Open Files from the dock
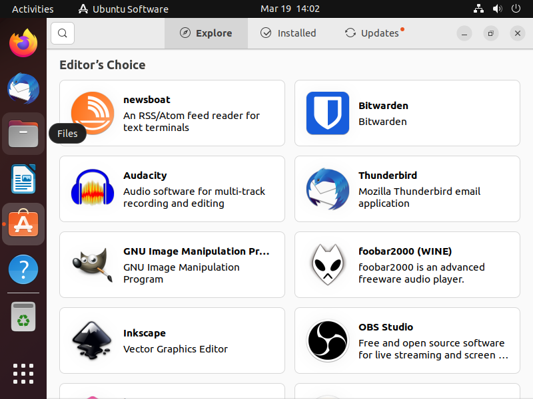 [x=23, y=134]
